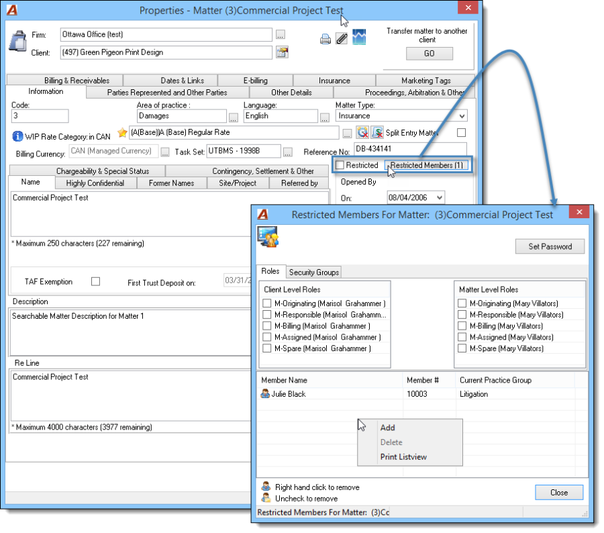Click the blue info icon beside WIP Rate

pyautogui.click(x=17, y=136)
